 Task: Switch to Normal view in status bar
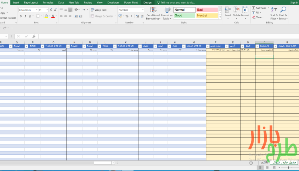[x=260, y=167]
